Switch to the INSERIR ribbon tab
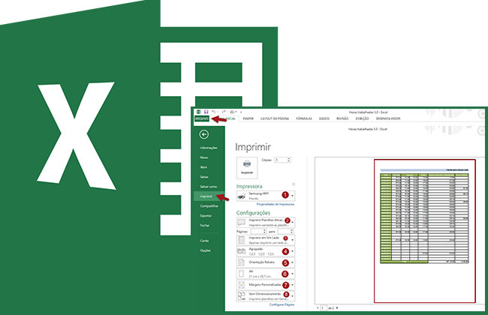This screenshot has height=315, width=488. (248, 118)
